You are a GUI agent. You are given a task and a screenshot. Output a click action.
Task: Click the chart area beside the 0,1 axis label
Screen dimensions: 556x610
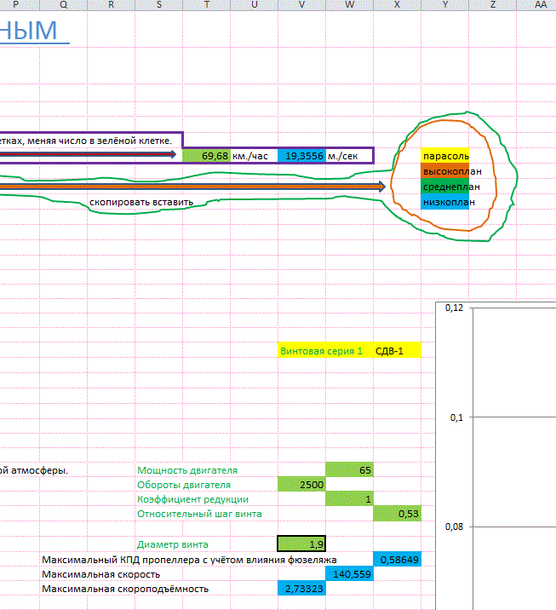click(x=511, y=417)
